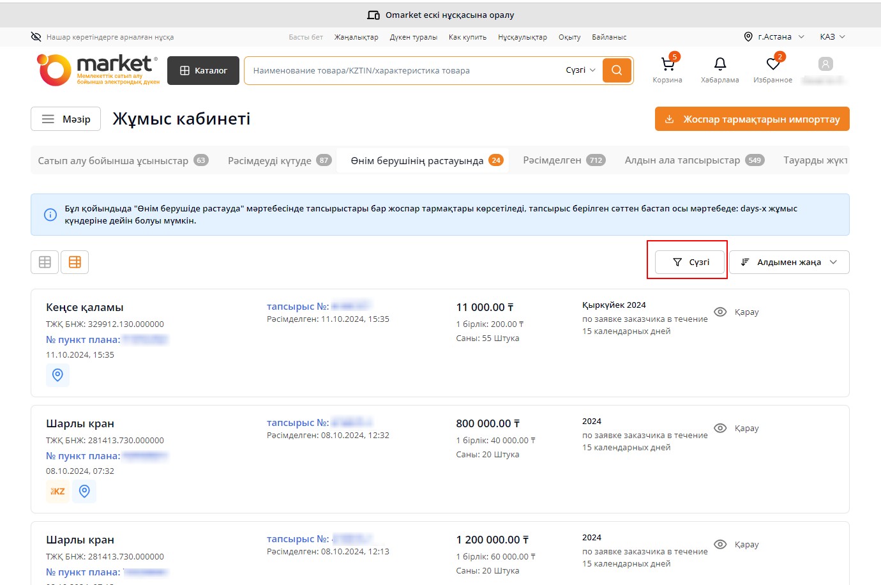The width and height of the screenshot is (881, 585).
Task: Click the product search input field
Action: point(402,70)
